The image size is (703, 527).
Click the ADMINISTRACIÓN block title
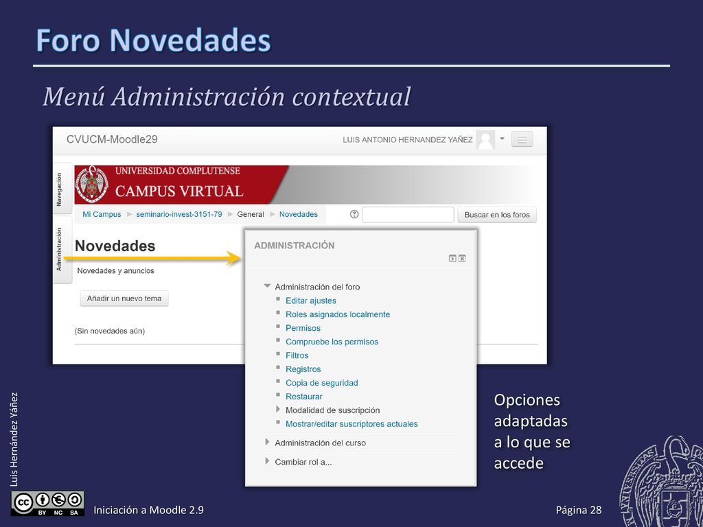294,246
